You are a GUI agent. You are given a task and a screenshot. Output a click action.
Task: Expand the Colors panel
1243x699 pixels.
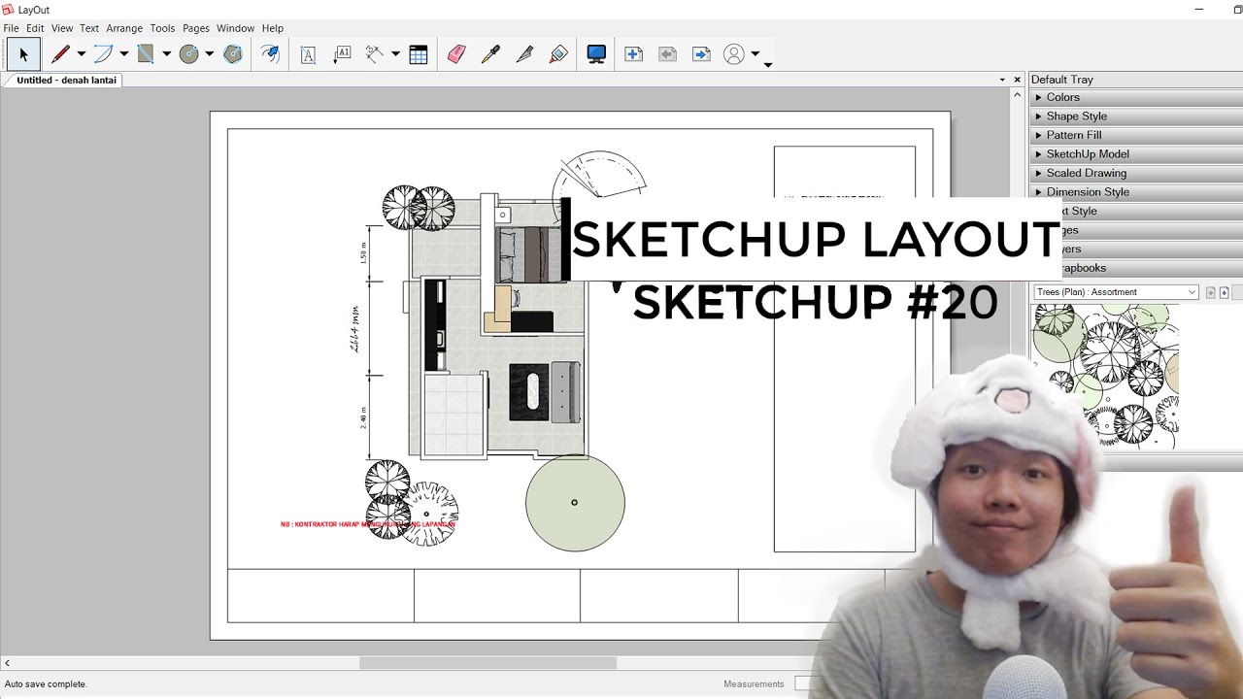[1136, 97]
